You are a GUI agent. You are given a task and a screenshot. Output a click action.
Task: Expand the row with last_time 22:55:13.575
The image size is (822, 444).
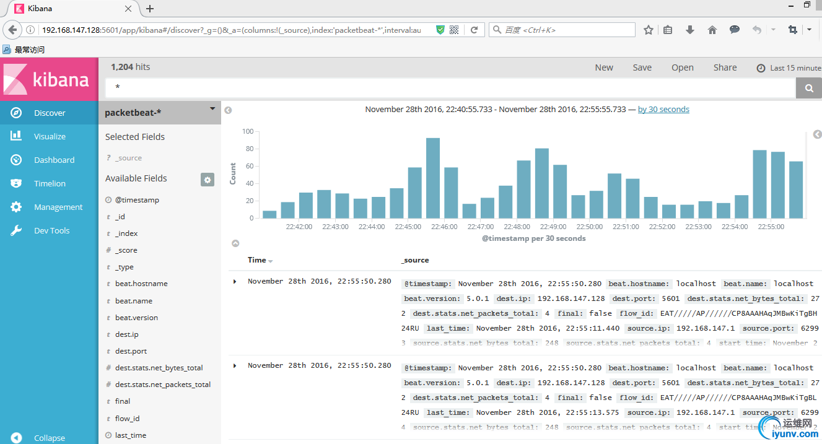(x=235, y=366)
